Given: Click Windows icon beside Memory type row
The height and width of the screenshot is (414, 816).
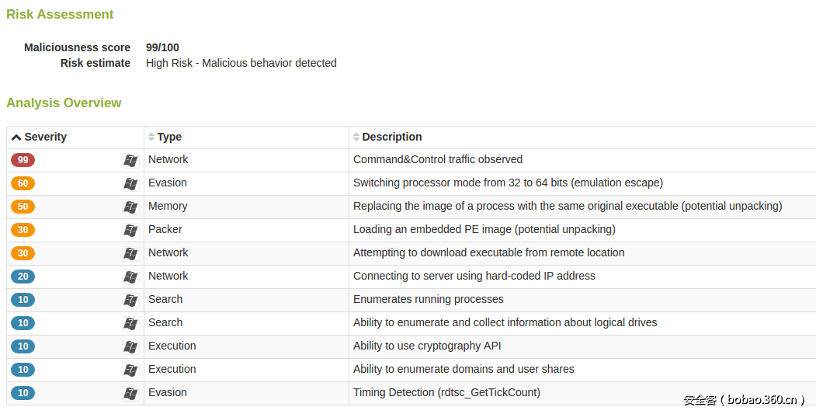Looking at the screenshot, I should pos(130,207).
